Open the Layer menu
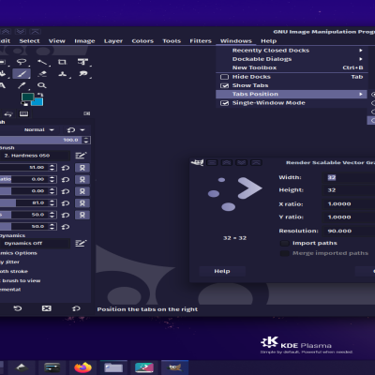 click(x=113, y=41)
